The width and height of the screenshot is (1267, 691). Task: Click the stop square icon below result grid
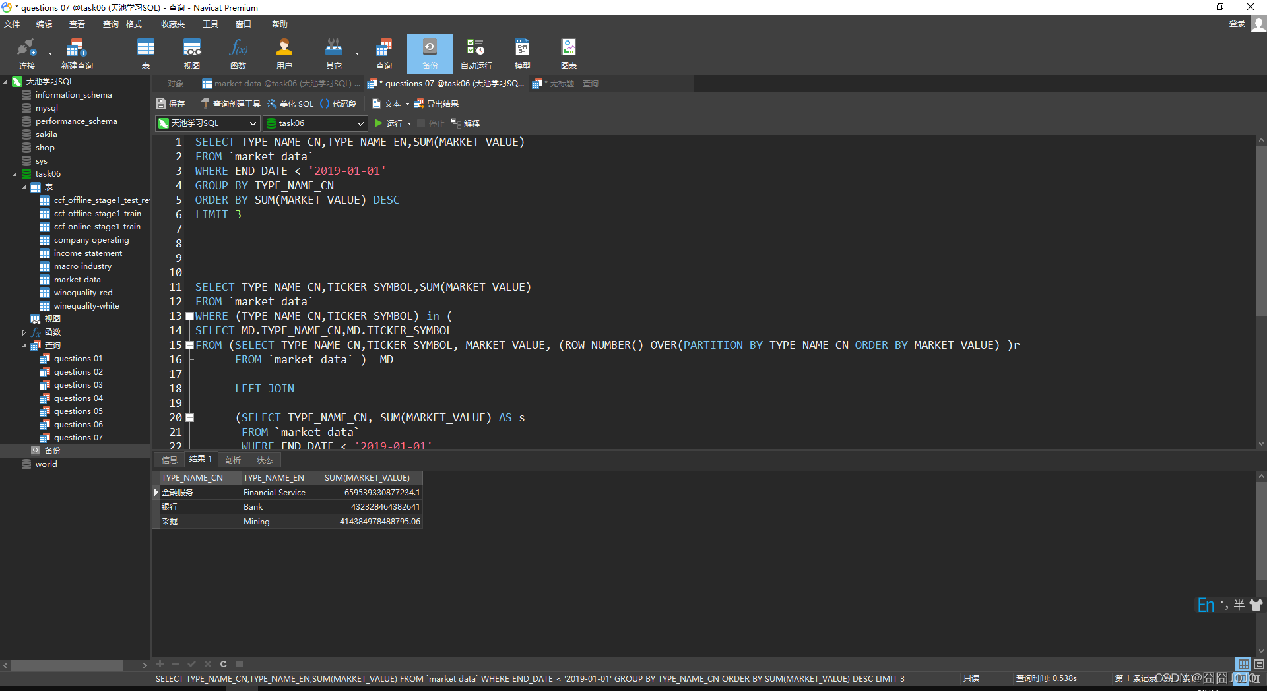click(240, 664)
